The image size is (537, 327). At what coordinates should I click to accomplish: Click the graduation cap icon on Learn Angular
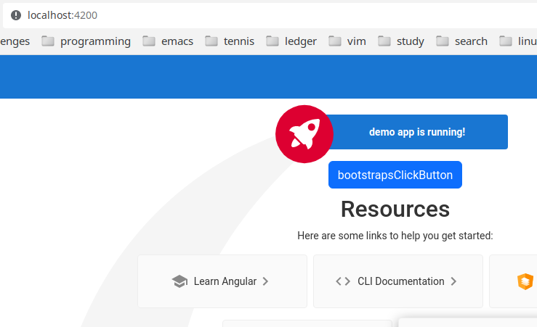pyautogui.click(x=179, y=281)
